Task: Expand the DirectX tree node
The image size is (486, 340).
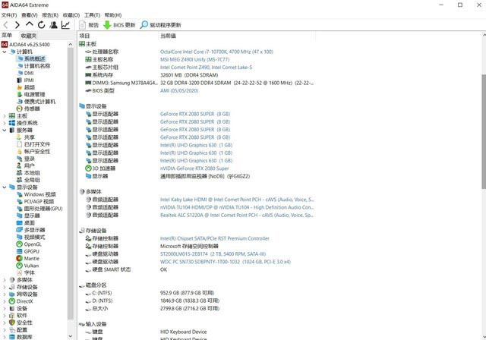Action: 5,301
